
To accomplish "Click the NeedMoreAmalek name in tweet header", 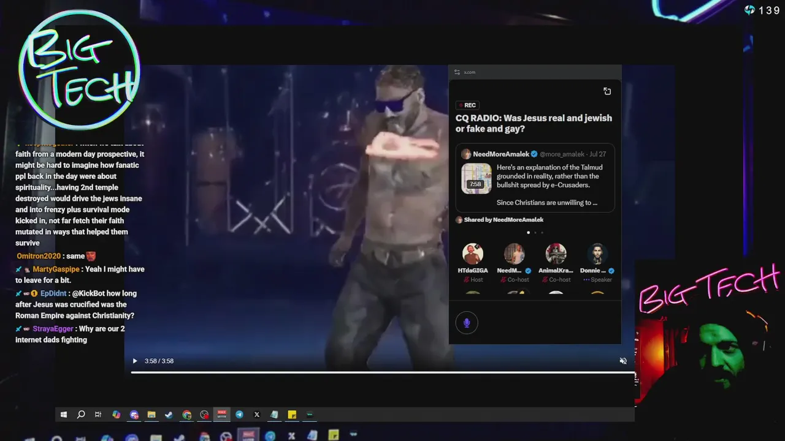I will click(x=501, y=154).
